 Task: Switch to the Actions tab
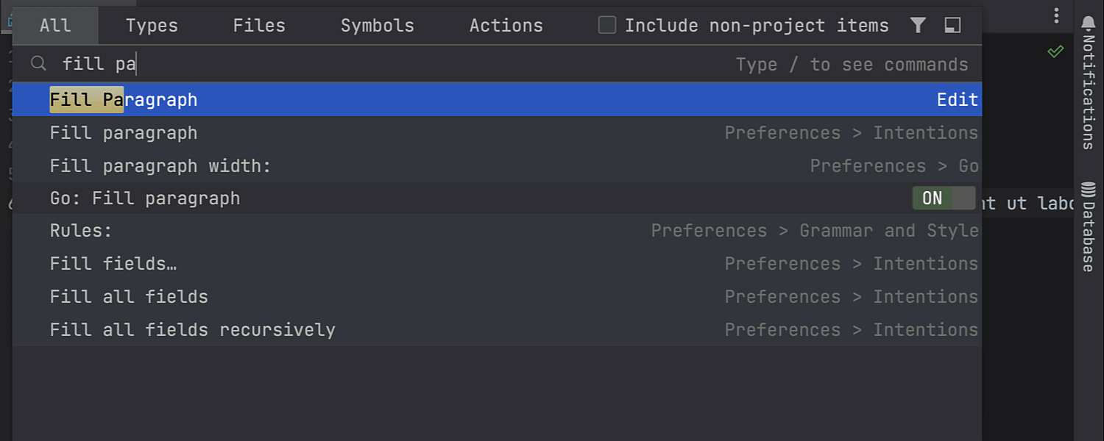point(506,26)
